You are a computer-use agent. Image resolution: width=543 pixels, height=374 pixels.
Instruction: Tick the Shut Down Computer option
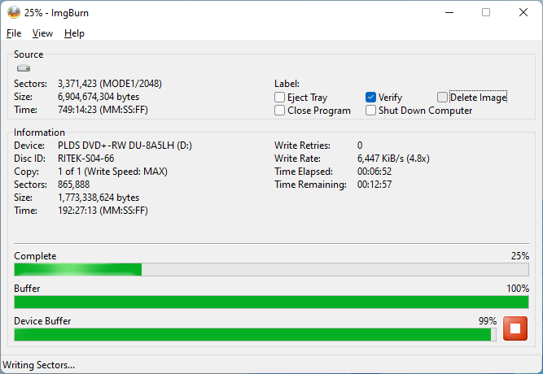coord(371,111)
